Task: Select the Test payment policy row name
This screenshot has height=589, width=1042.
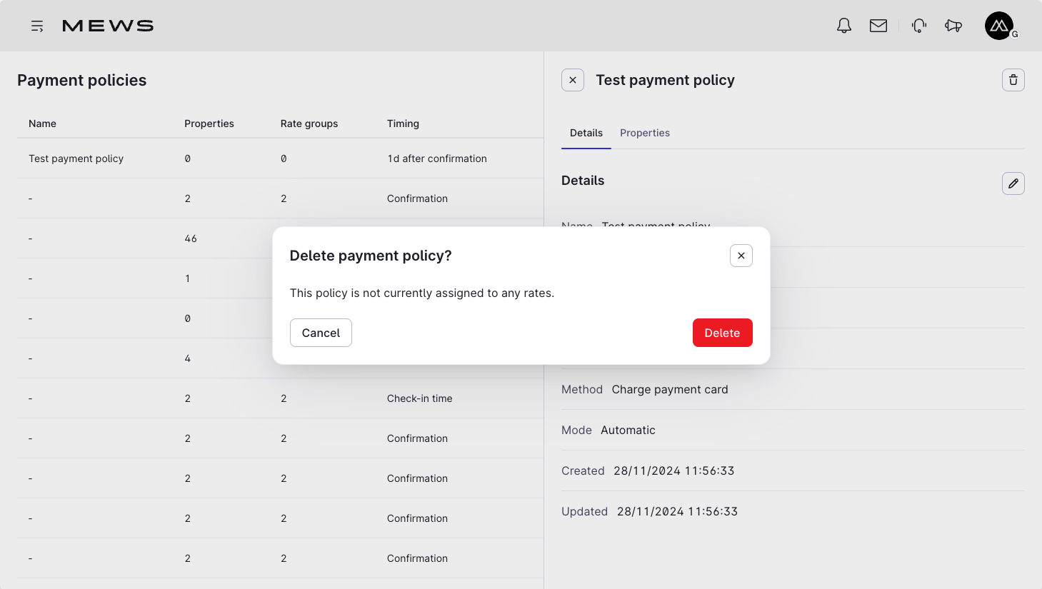Action: pyautogui.click(x=76, y=158)
